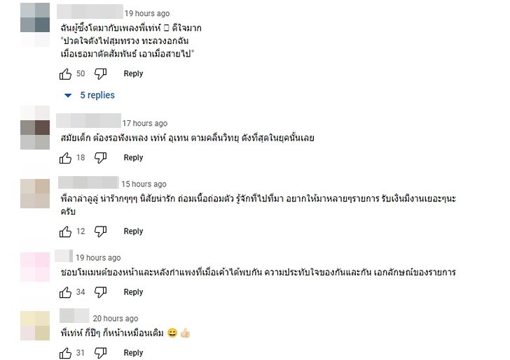Dislike the comment with 31 likes
The width and height of the screenshot is (510, 360).
[x=100, y=354]
